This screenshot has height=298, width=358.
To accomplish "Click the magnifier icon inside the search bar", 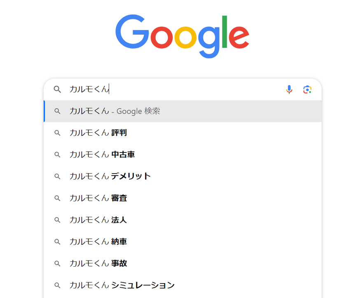I will click(x=57, y=89).
